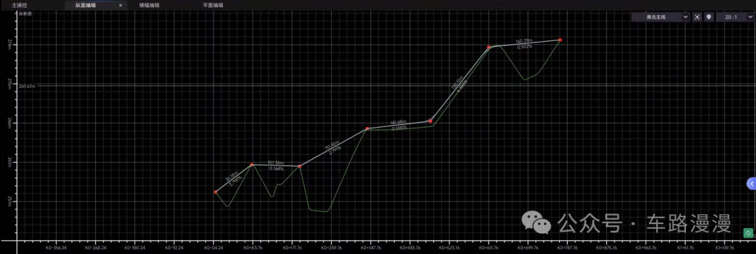Select the first red grade point at profile start

pos(216,192)
